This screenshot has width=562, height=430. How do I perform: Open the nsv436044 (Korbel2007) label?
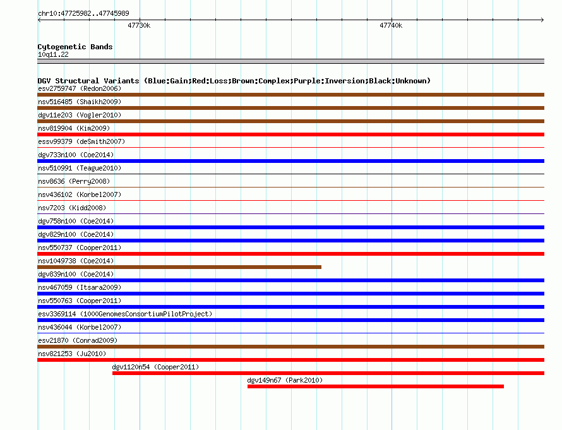(x=80, y=327)
